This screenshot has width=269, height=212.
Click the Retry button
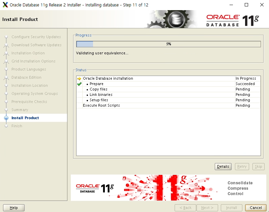point(242,166)
